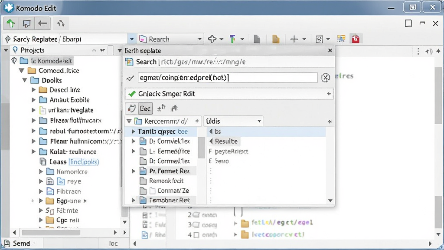Click the boxed S toolbar icon
Image resolution: width=444 pixels, height=250 pixels.
319,39
